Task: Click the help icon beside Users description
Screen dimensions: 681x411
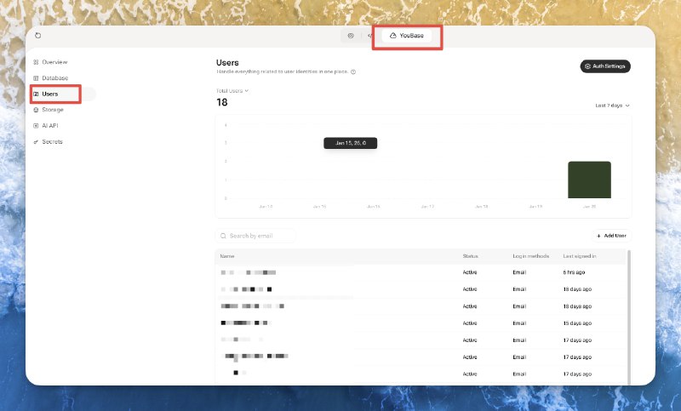Action: pos(353,72)
